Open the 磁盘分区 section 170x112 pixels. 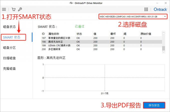tap(9, 48)
